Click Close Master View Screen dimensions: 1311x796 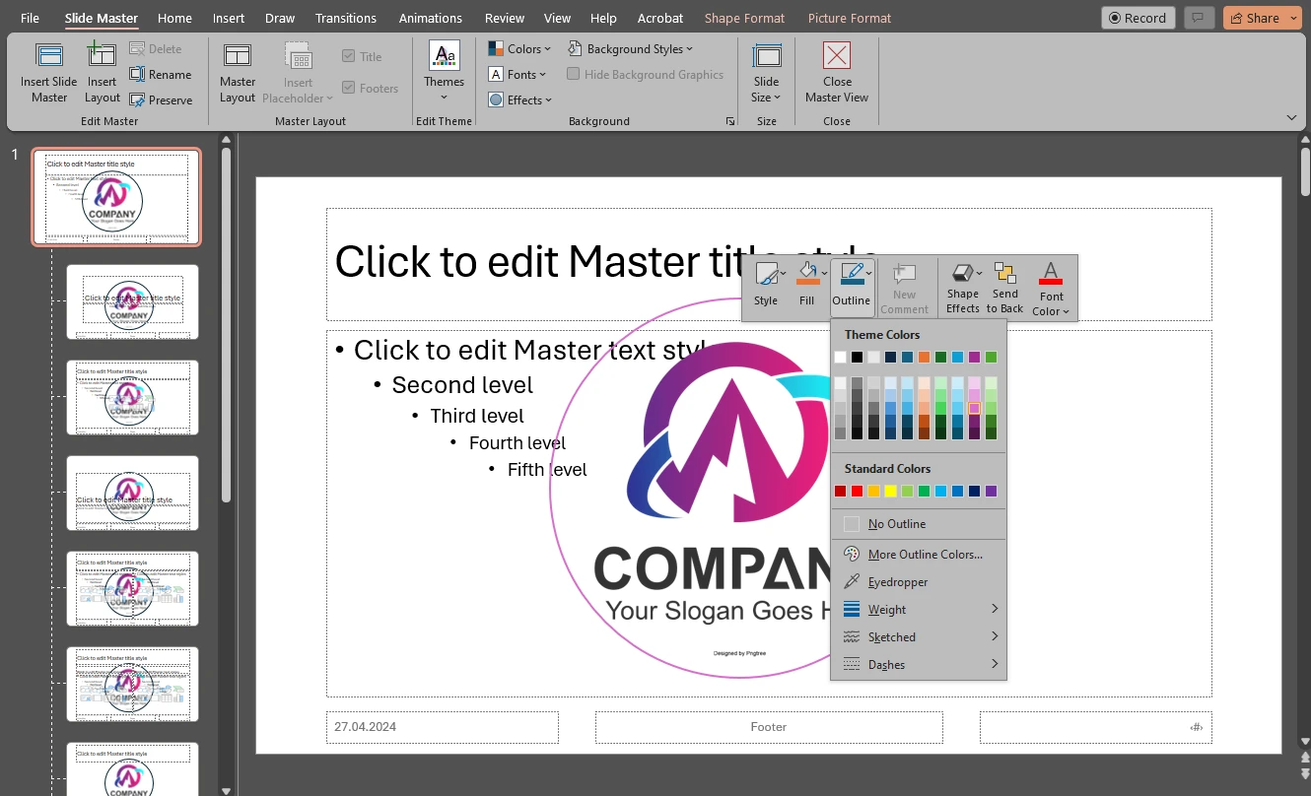pos(836,71)
